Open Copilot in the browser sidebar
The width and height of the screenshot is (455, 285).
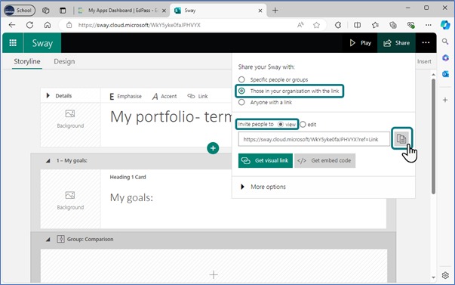[x=445, y=25]
